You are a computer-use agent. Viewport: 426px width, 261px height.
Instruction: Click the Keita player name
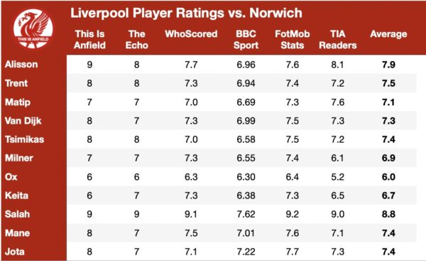(16, 196)
